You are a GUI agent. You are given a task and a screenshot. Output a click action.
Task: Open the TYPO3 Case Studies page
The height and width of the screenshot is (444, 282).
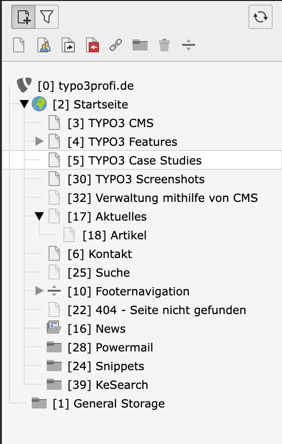pyautogui.click(x=134, y=161)
